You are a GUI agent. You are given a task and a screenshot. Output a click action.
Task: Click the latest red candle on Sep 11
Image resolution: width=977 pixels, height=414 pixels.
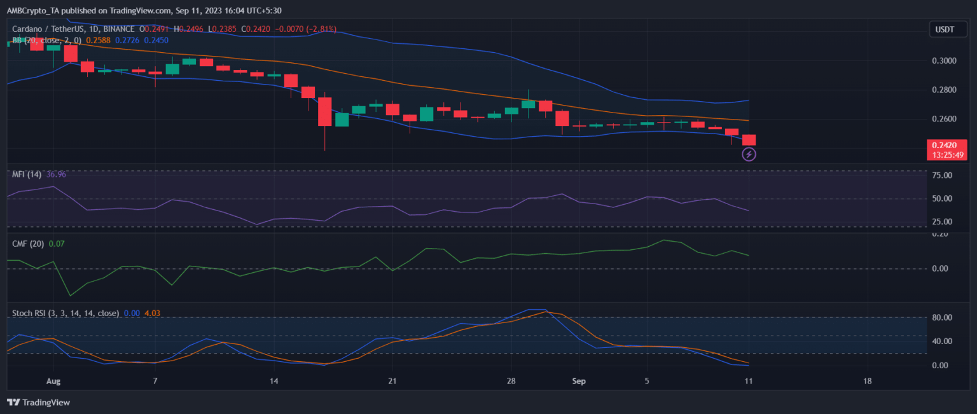click(749, 140)
